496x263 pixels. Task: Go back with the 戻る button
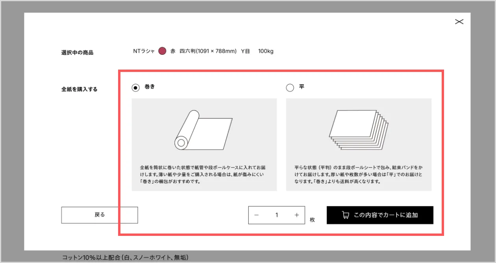[x=100, y=215]
